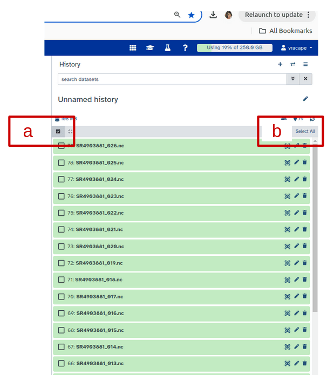Edit the Unnamed history name with pencil
327x375 pixels.
pos(305,99)
